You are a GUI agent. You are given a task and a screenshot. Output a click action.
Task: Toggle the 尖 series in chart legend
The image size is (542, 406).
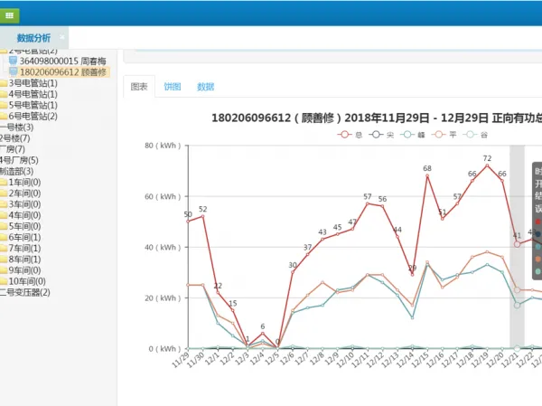(x=381, y=135)
